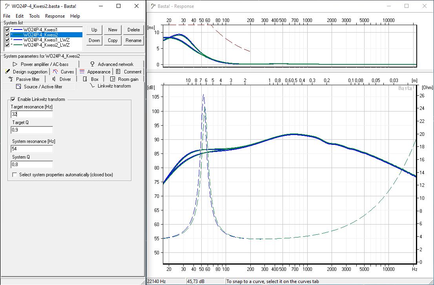Click the Comment tab icon
Image resolution: width=434 pixels, height=285 pixels.
tap(119, 72)
